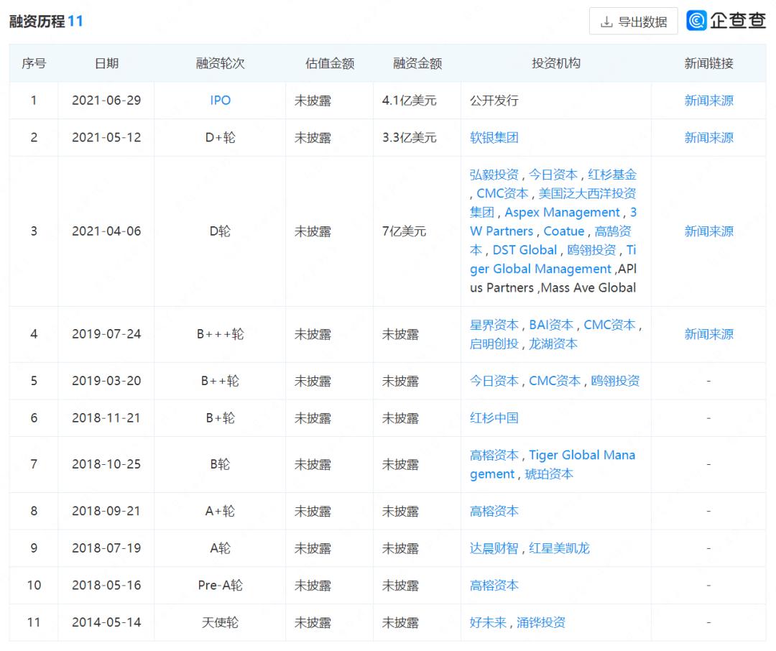Open the 软银集团 investor link
The image size is (776, 651).
click(x=493, y=137)
